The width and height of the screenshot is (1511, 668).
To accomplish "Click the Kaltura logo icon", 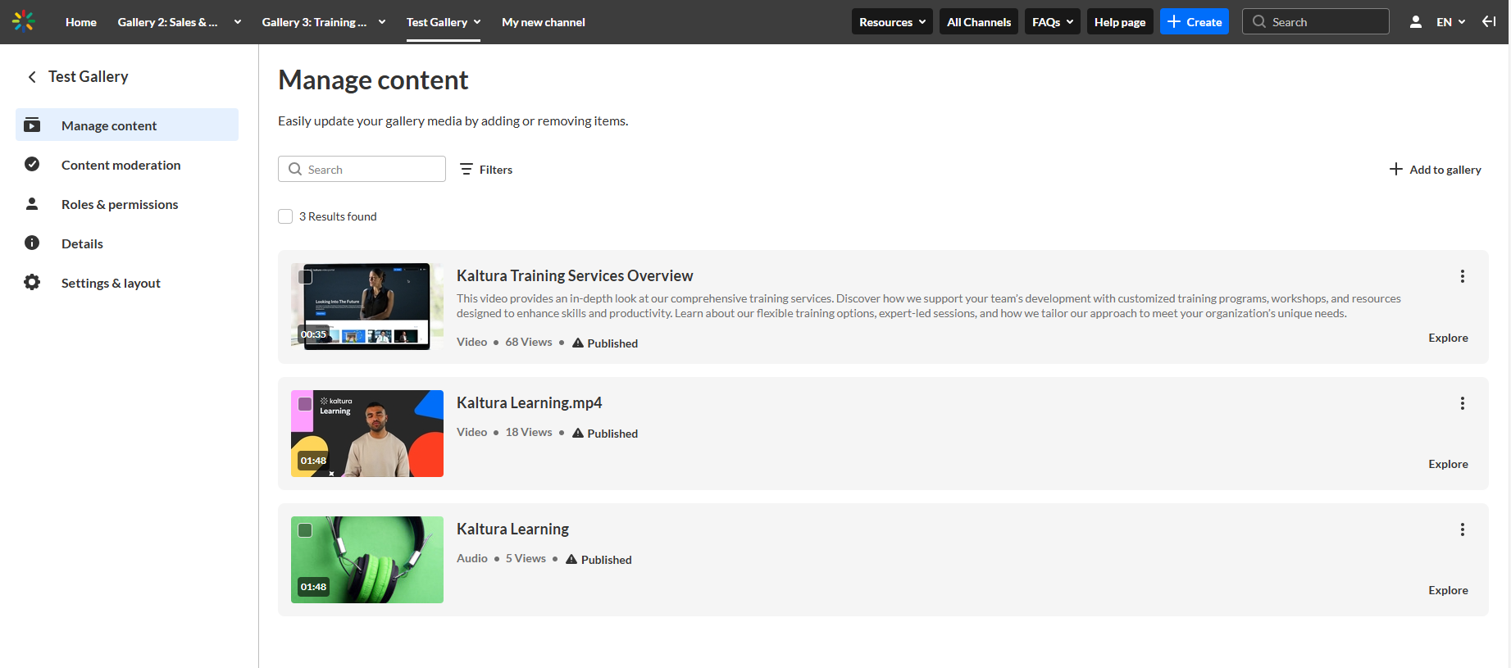I will (x=24, y=21).
